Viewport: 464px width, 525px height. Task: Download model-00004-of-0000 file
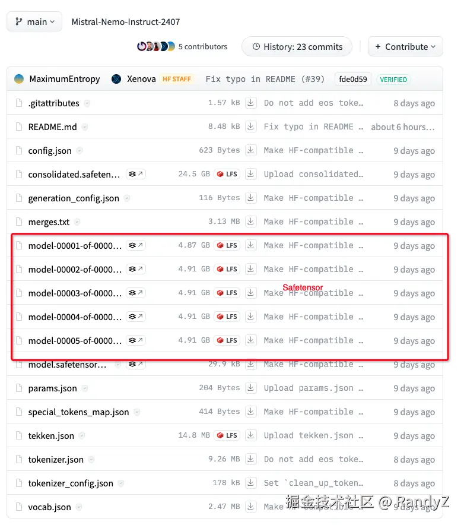250,317
